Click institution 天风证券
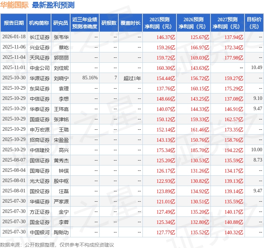 [x=40, y=58]
